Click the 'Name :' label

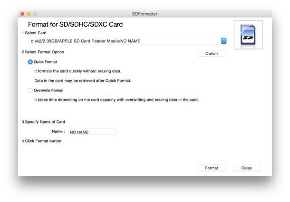(x=58, y=131)
